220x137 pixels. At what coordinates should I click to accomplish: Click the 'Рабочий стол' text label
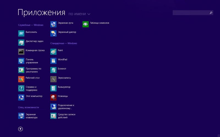pos(32,78)
